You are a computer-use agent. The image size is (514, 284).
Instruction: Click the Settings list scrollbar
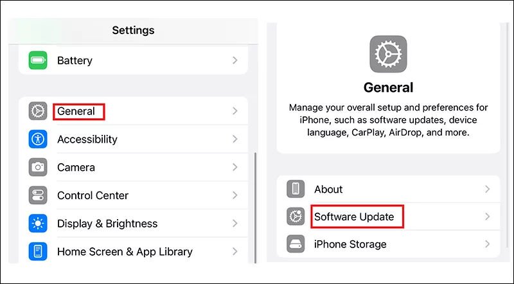256,206
